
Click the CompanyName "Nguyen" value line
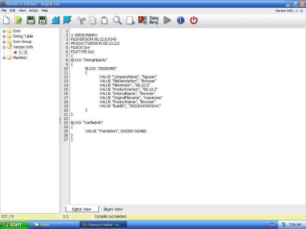128,77
